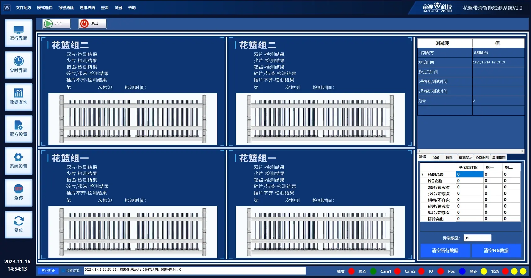Click the 清空NG数据 button
The height and width of the screenshot is (278, 531).
click(496, 251)
